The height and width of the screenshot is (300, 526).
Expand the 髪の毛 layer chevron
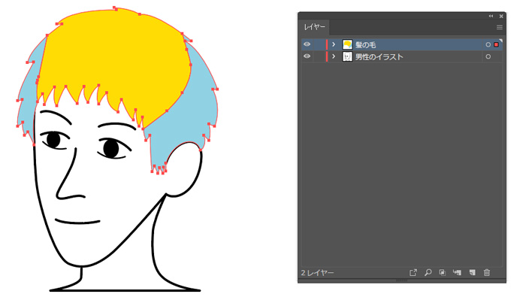point(334,44)
